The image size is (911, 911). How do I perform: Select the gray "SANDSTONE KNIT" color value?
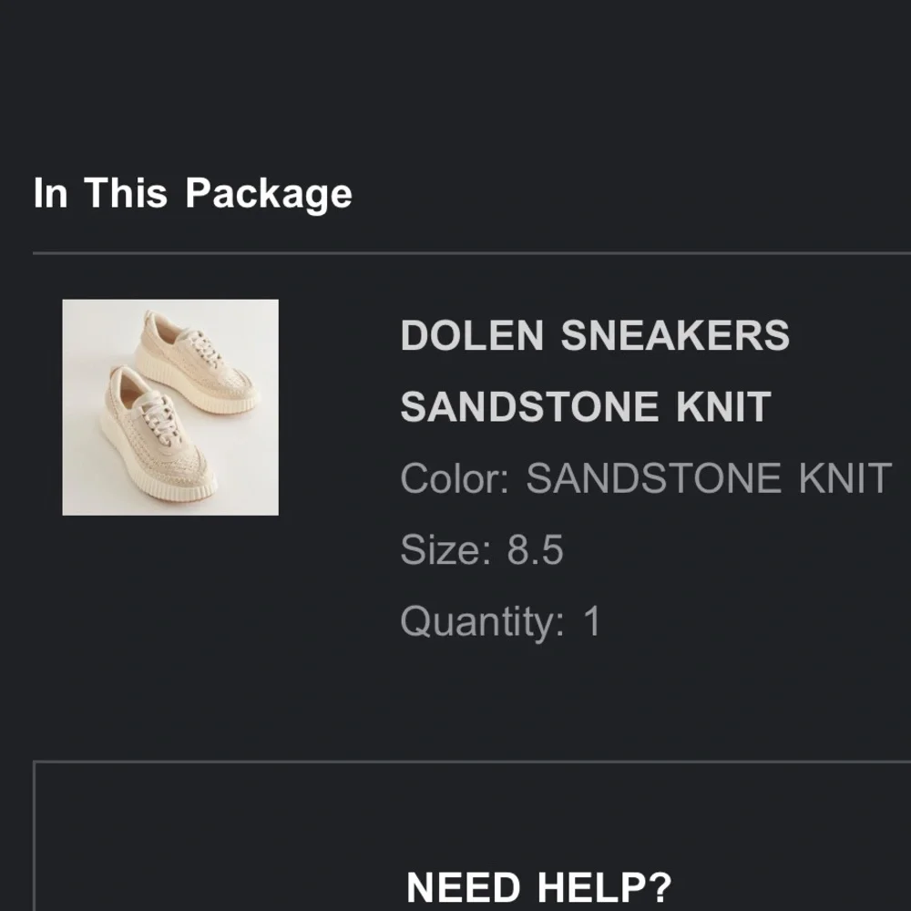click(708, 479)
